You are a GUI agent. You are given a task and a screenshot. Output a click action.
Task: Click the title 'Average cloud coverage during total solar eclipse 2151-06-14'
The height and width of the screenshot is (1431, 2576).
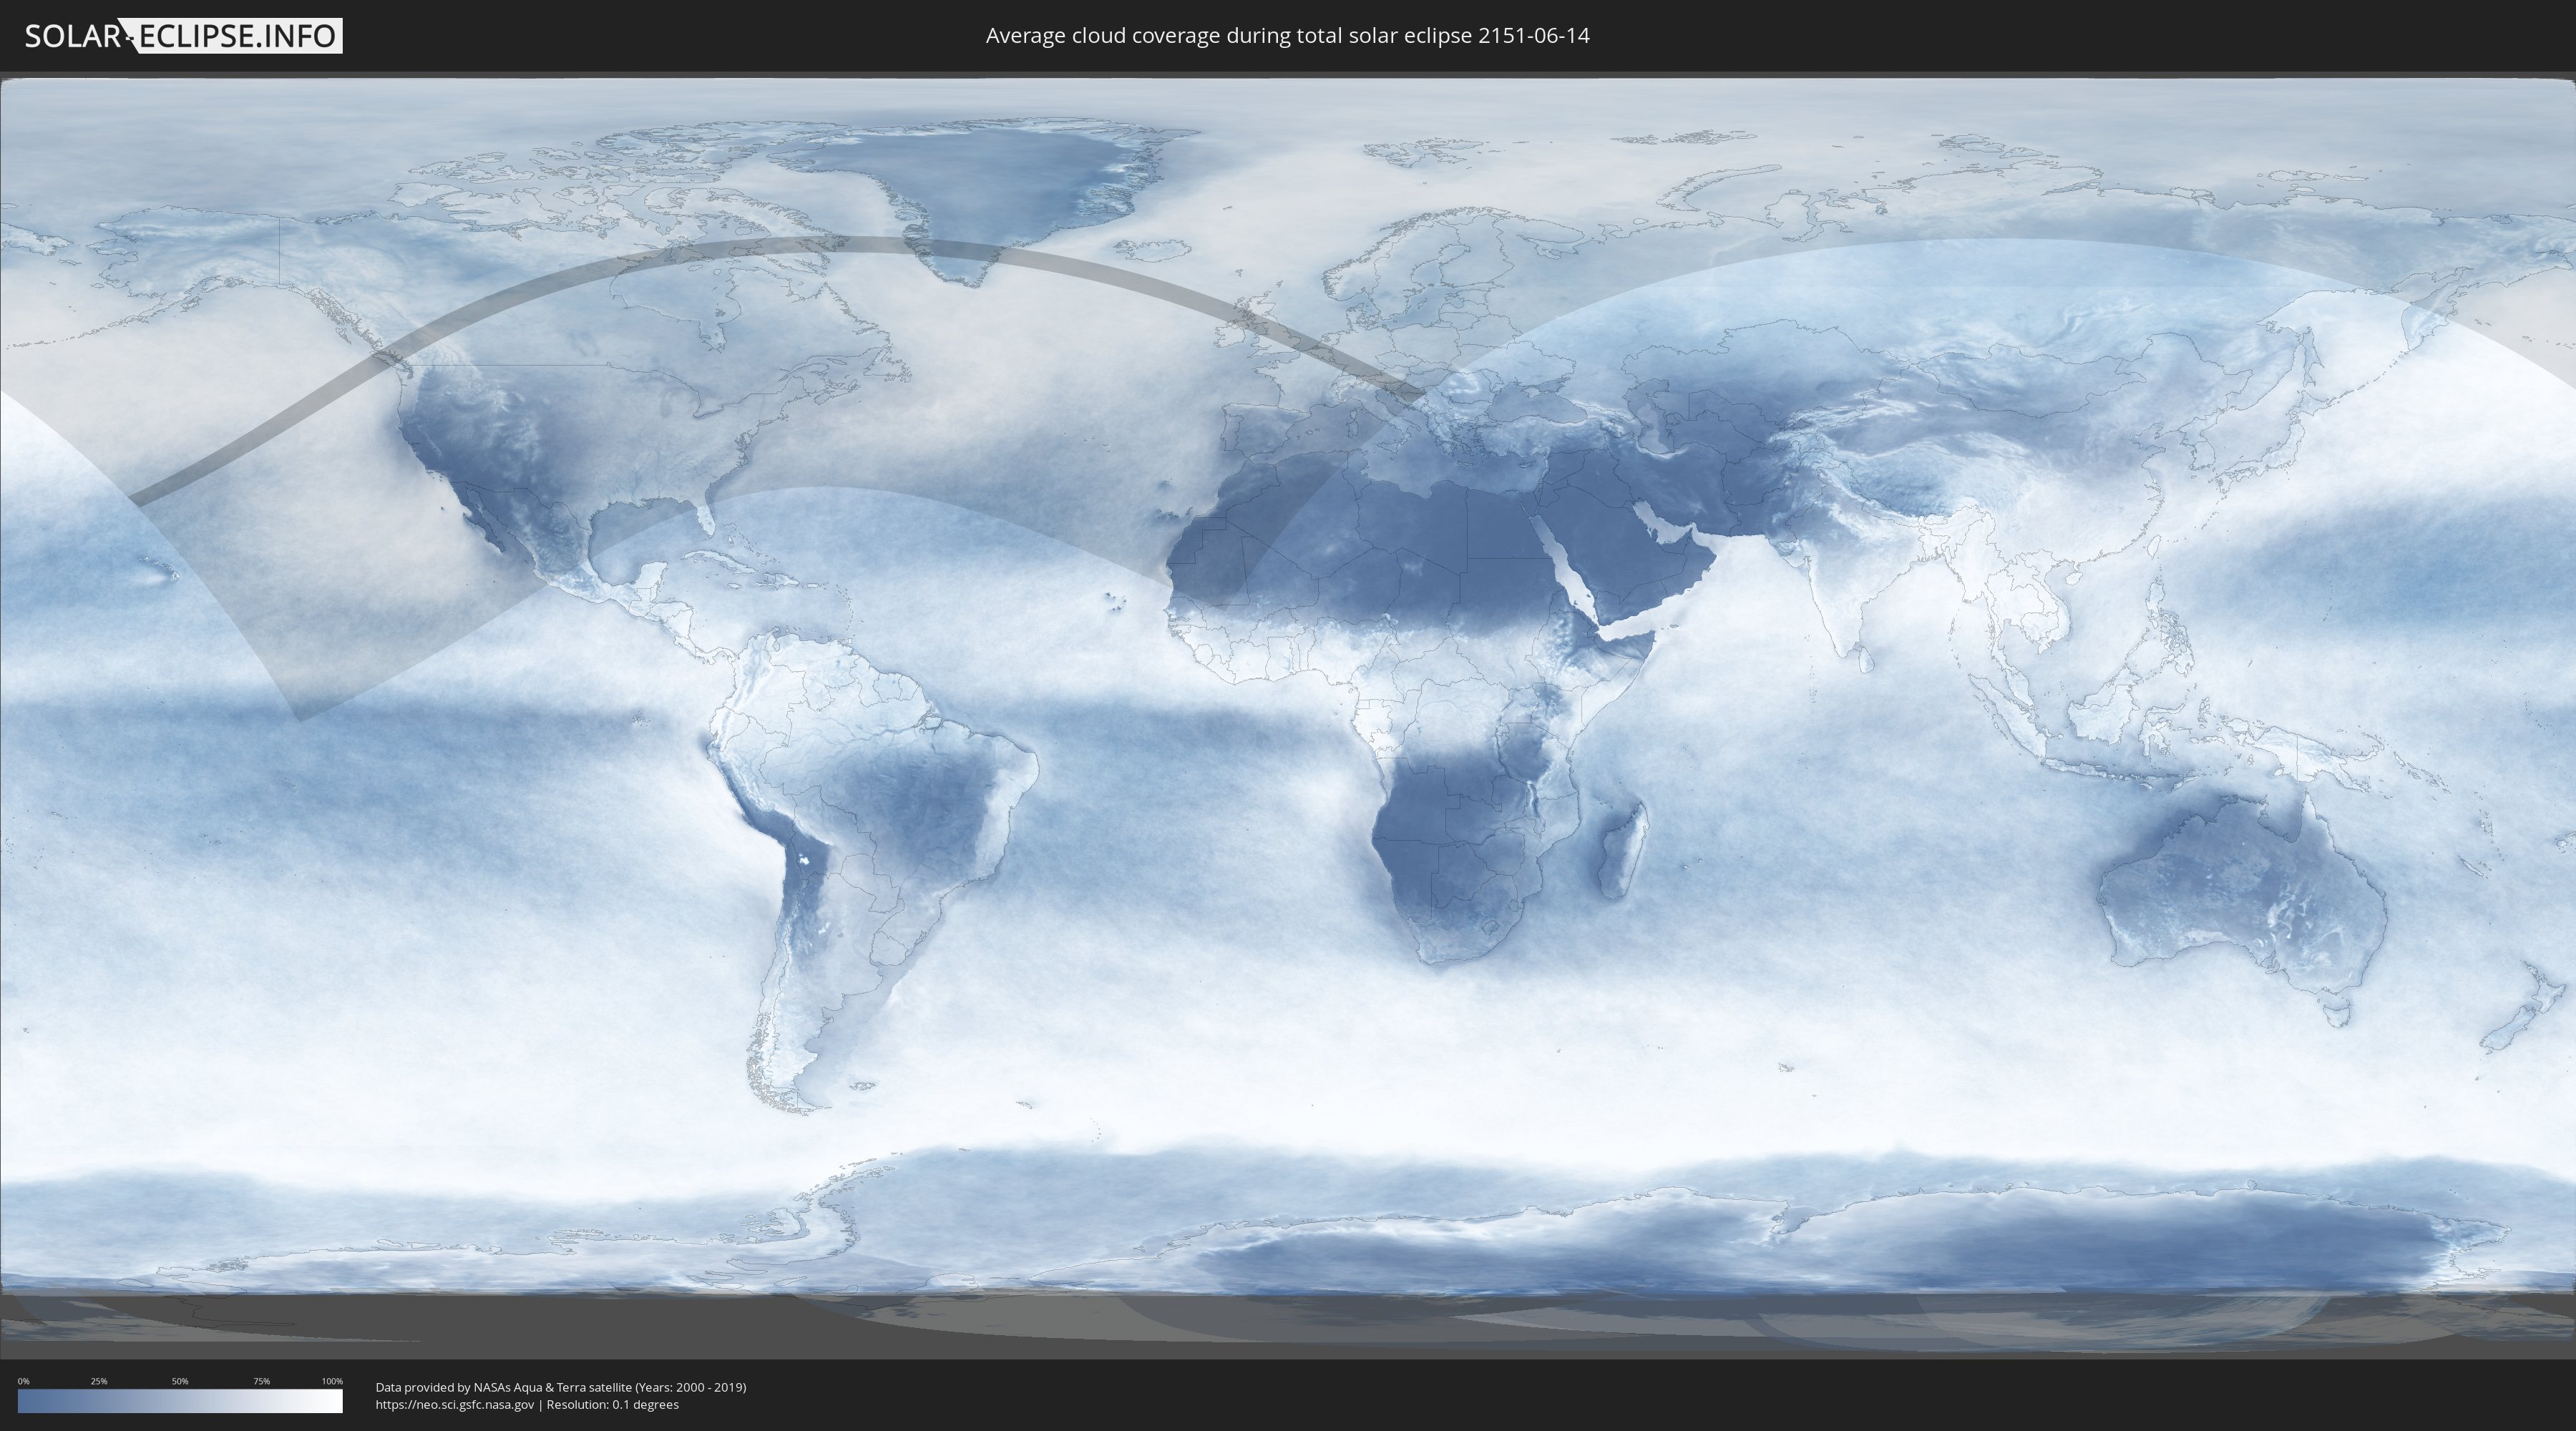coord(1287,36)
